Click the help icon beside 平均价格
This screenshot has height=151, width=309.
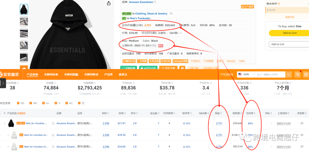pos(172,83)
